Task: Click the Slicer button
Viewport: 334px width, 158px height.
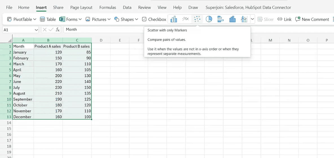Action: pos(265,19)
